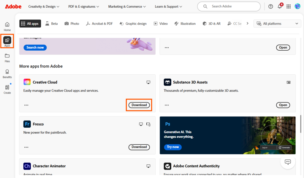Click the Adobe logo

pyautogui.click(x=13, y=7)
